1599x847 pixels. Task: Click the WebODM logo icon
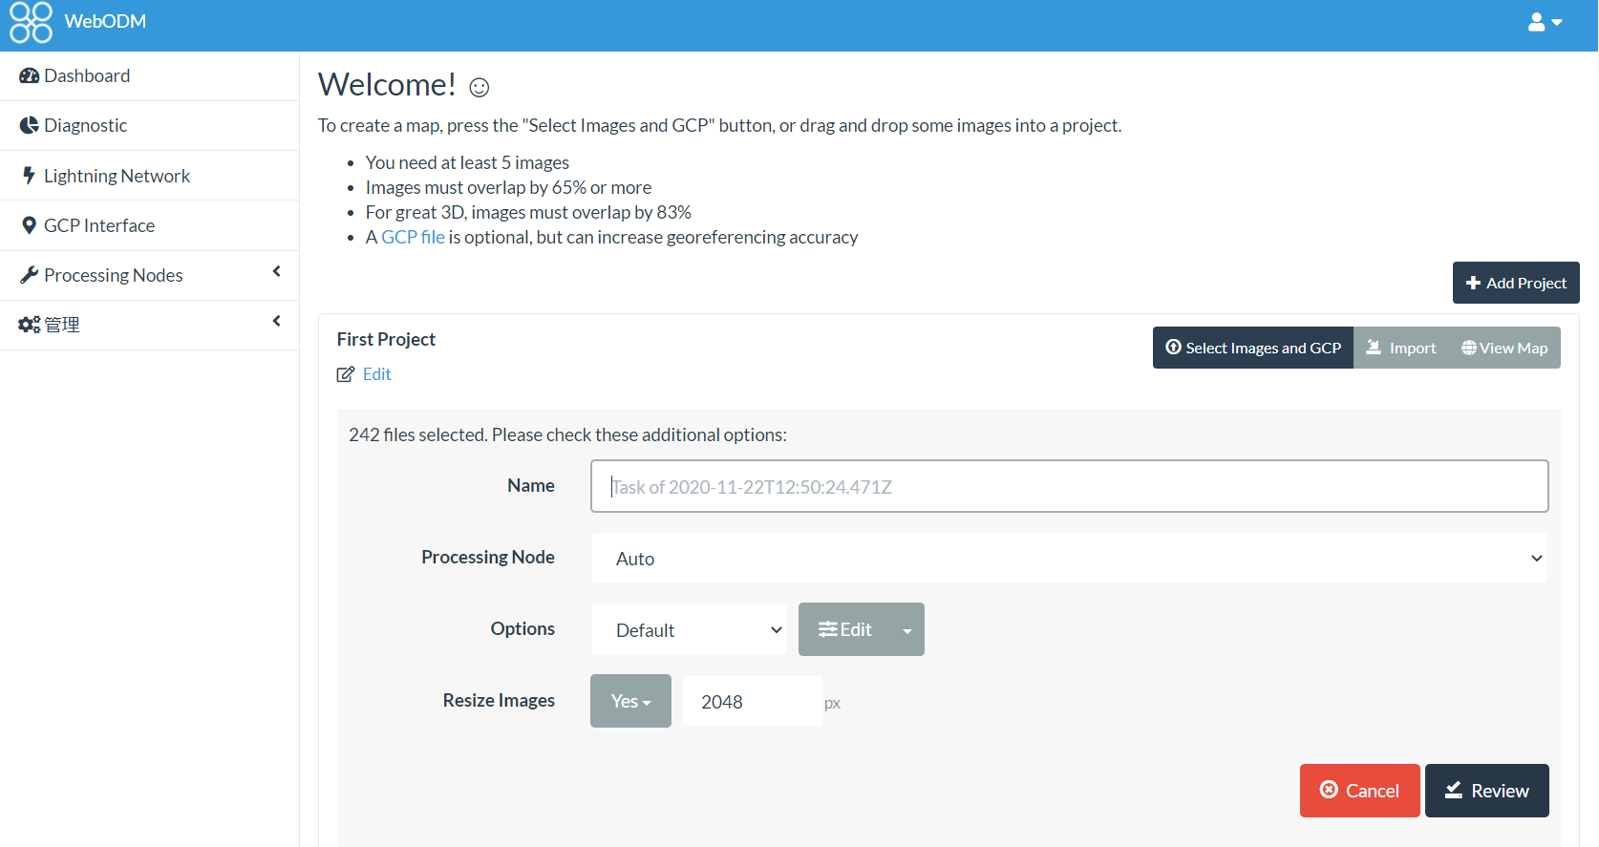(31, 22)
